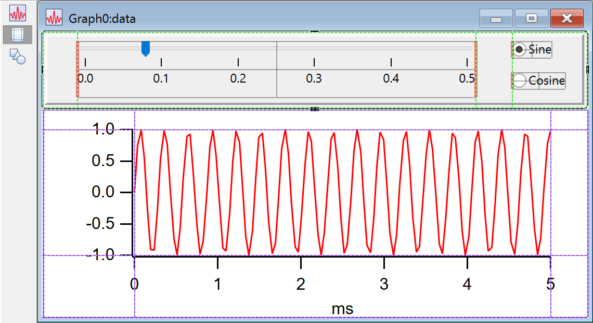
Task: Click divider handle between control panel and graph
Action: click(314, 109)
